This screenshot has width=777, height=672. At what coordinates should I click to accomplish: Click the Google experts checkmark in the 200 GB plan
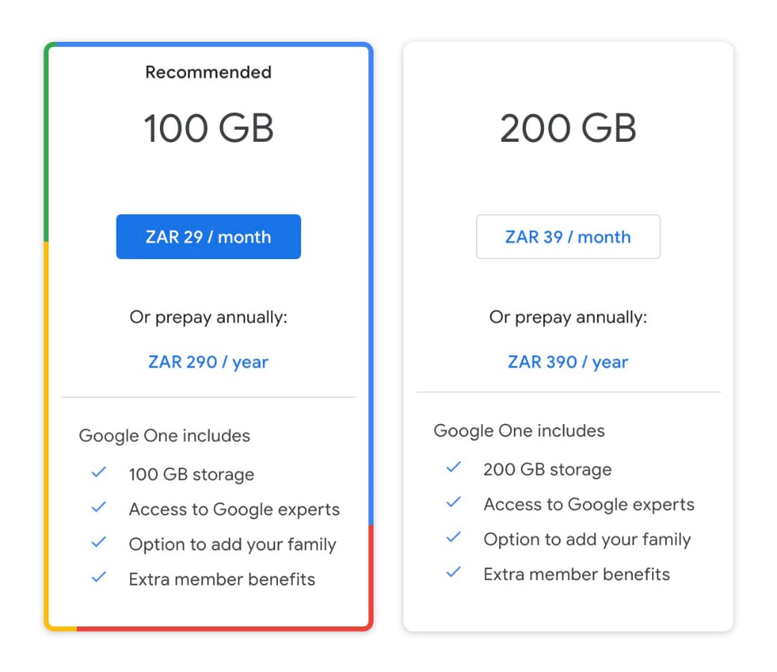[x=453, y=503]
